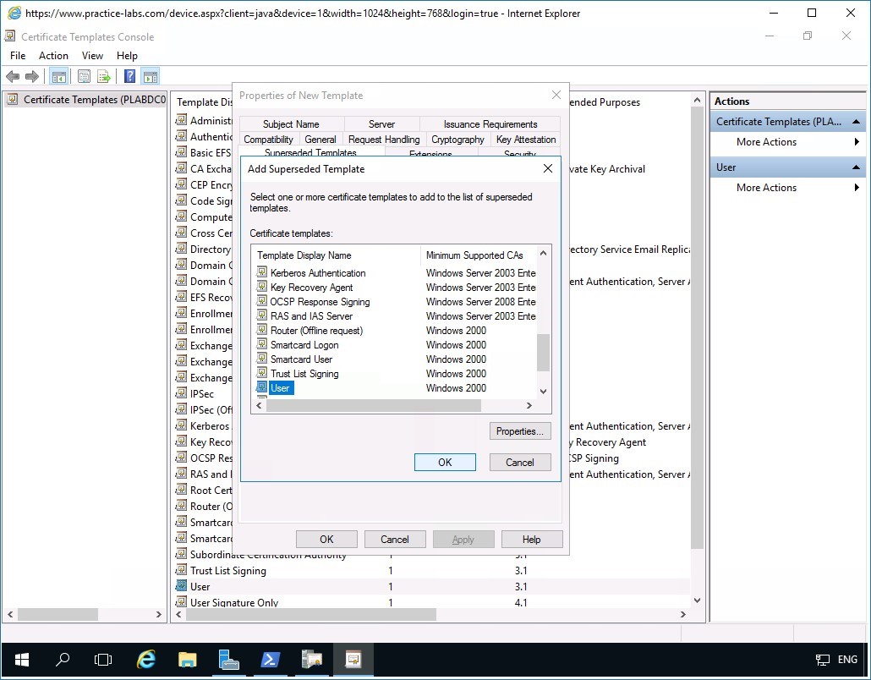Click the Back arrow toolbar icon
The width and height of the screenshot is (871, 680).
[x=13, y=76]
